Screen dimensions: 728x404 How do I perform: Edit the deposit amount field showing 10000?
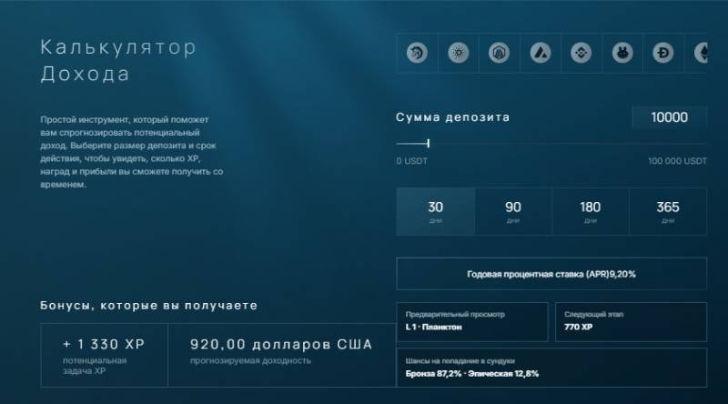coord(669,117)
